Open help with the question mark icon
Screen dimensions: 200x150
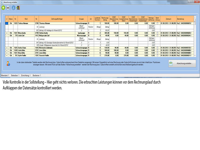(13, 7)
